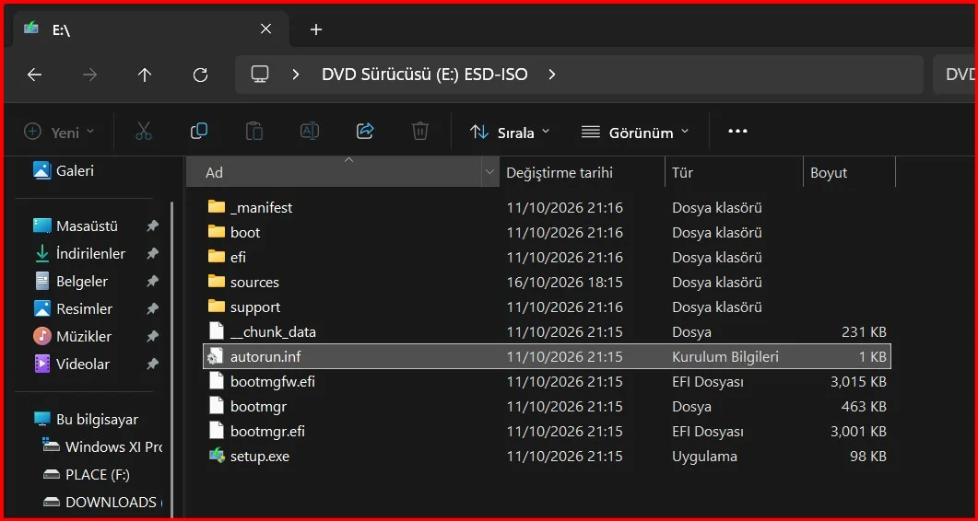The width and height of the screenshot is (978, 521).
Task: Unpin Masaüstü using its pin icon
Action: 152,226
